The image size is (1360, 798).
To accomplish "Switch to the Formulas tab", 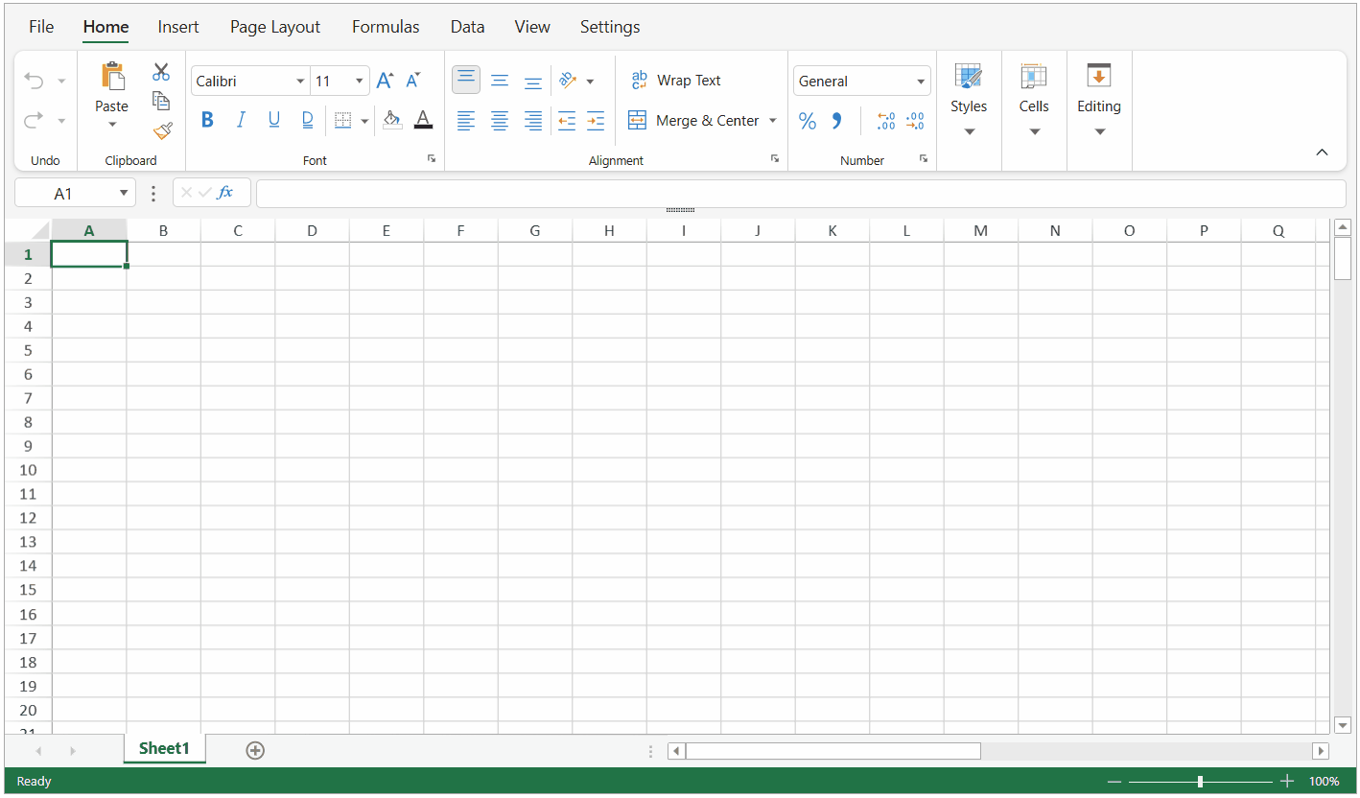I will tap(386, 27).
